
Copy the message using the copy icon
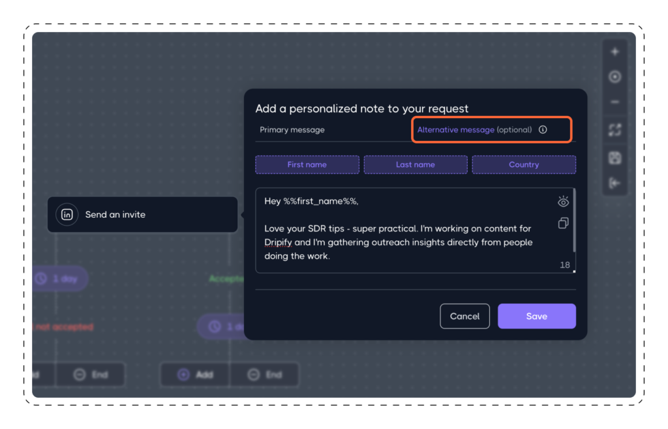coord(563,224)
